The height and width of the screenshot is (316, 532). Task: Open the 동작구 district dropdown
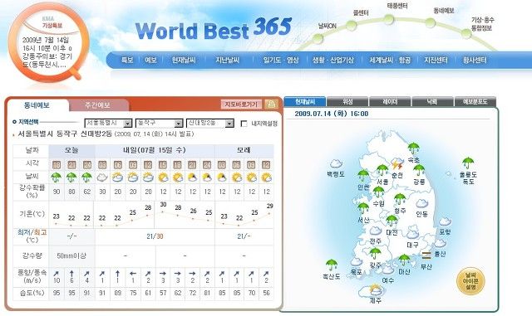click(159, 123)
